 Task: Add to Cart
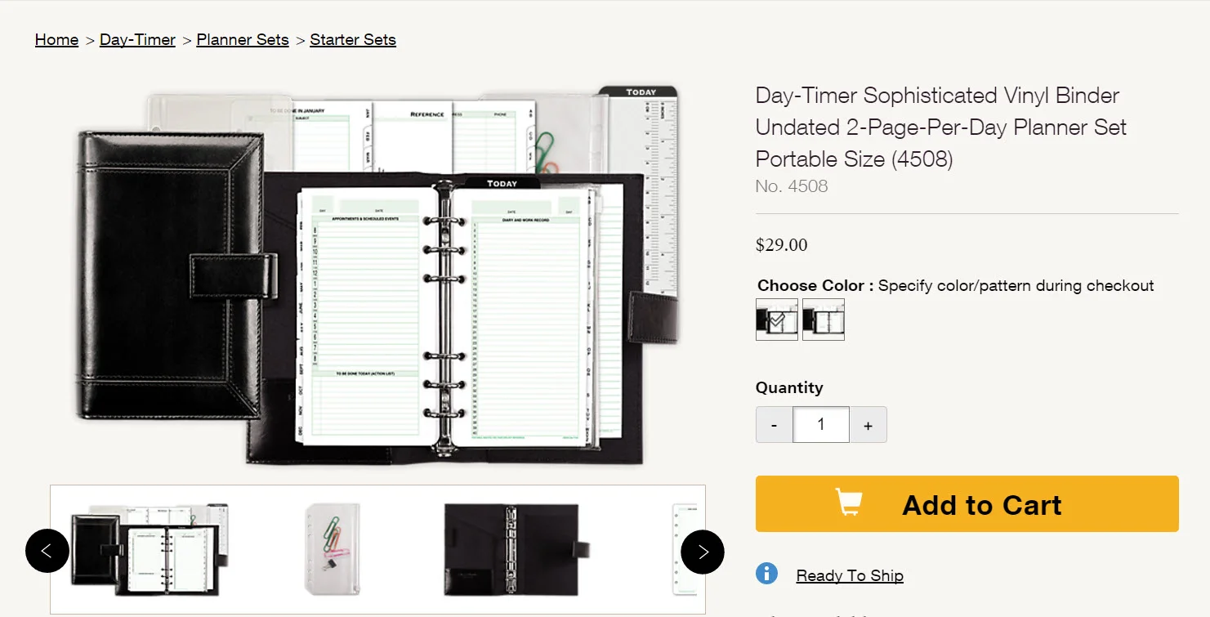[x=967, y=504]
